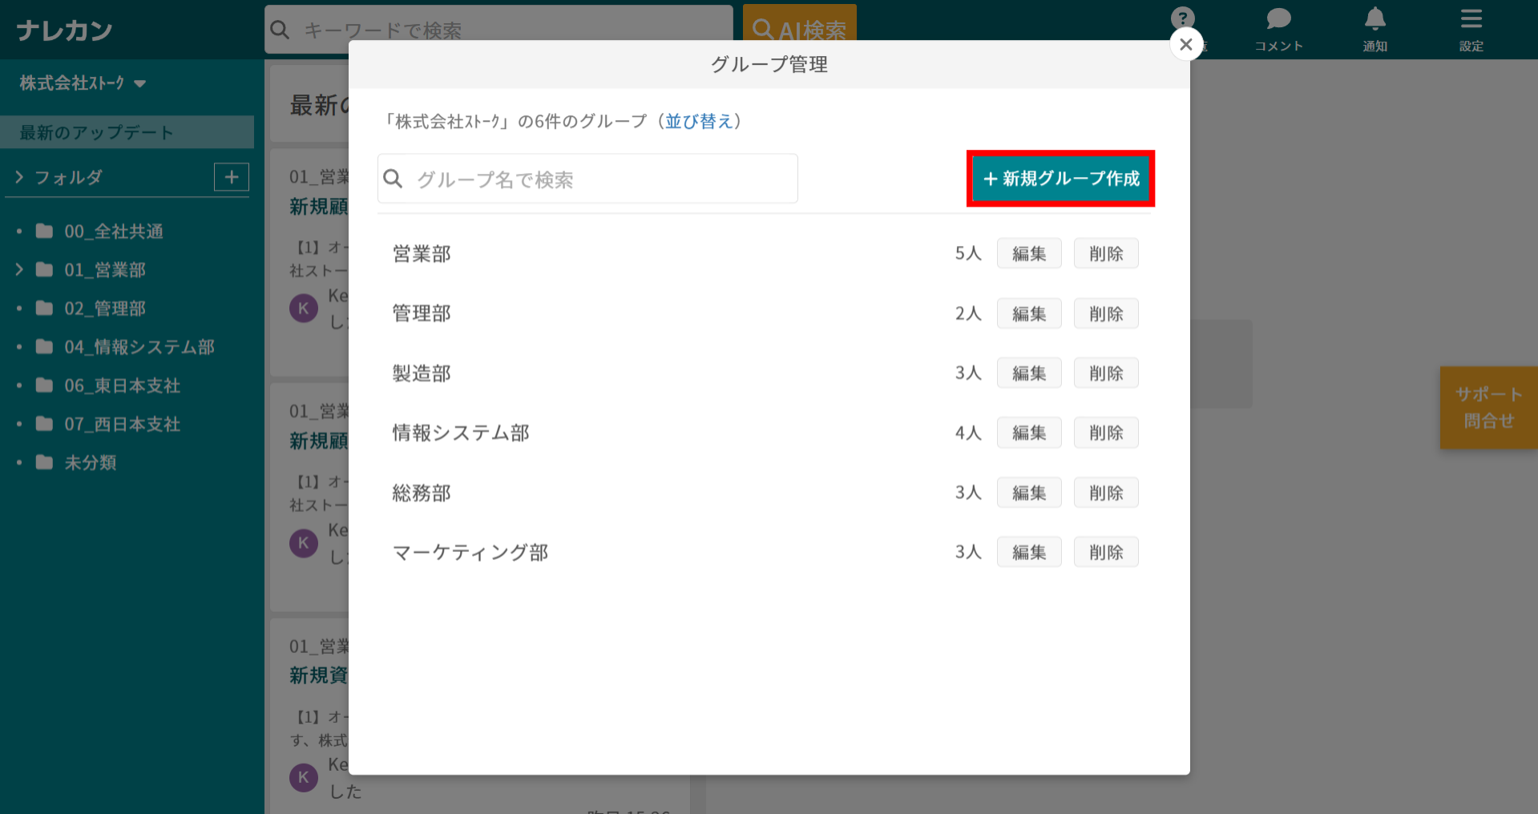Edit the マーケティング部 group
This screenshot has height=814, width=1538.
[x=1029, y=552]
